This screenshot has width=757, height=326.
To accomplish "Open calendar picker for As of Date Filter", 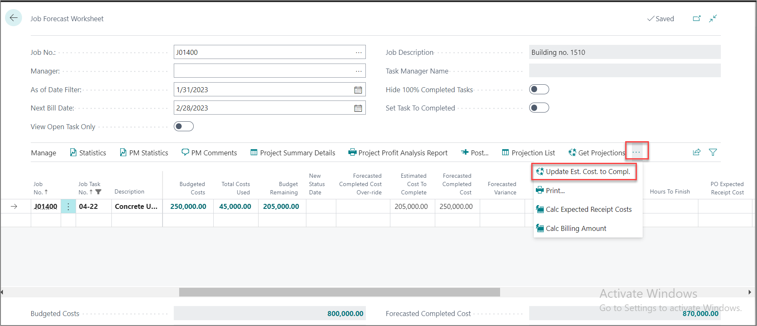I will tap(358, 90).
